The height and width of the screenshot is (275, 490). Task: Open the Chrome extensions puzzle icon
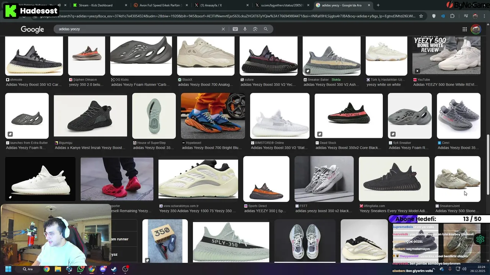pos(452,16)
